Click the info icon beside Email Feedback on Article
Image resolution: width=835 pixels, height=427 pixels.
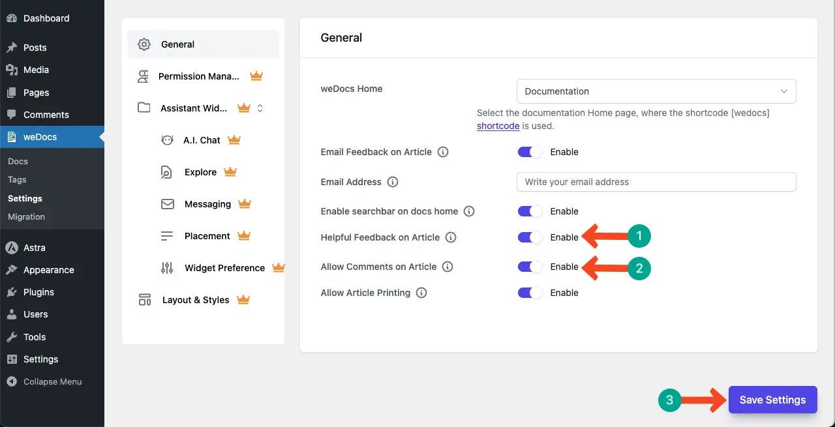(443, 152)
